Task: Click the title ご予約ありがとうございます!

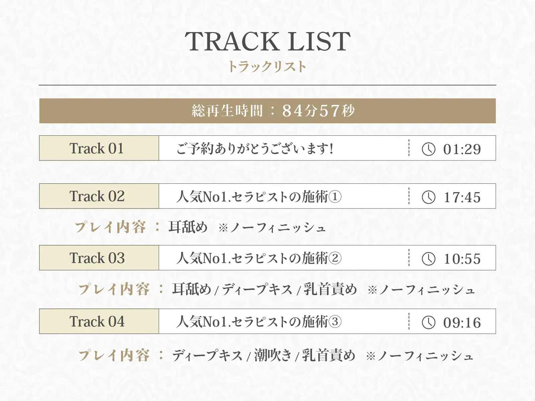Action: 255,148
